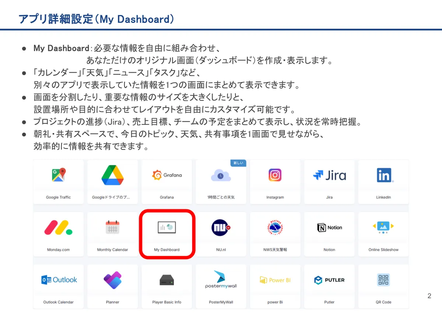Select the NWS weather service emblem icon

[275, 228]
